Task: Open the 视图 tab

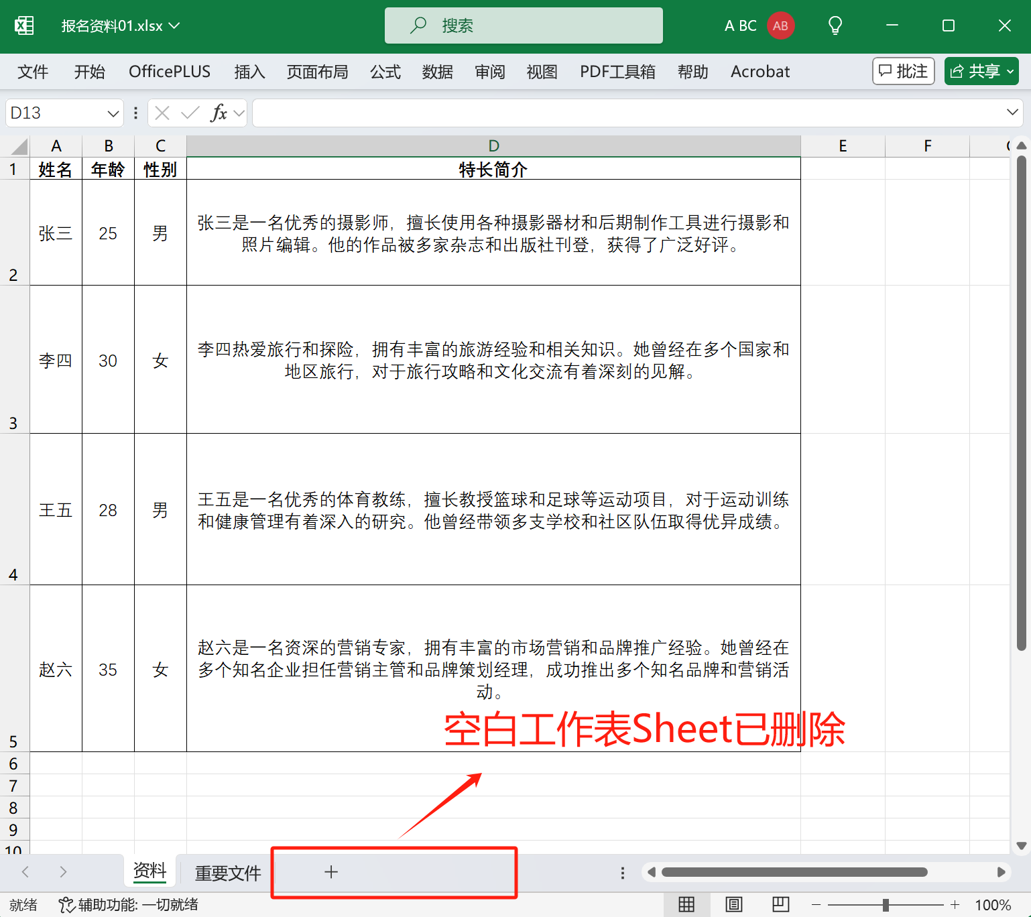Action: click(542, 72)
